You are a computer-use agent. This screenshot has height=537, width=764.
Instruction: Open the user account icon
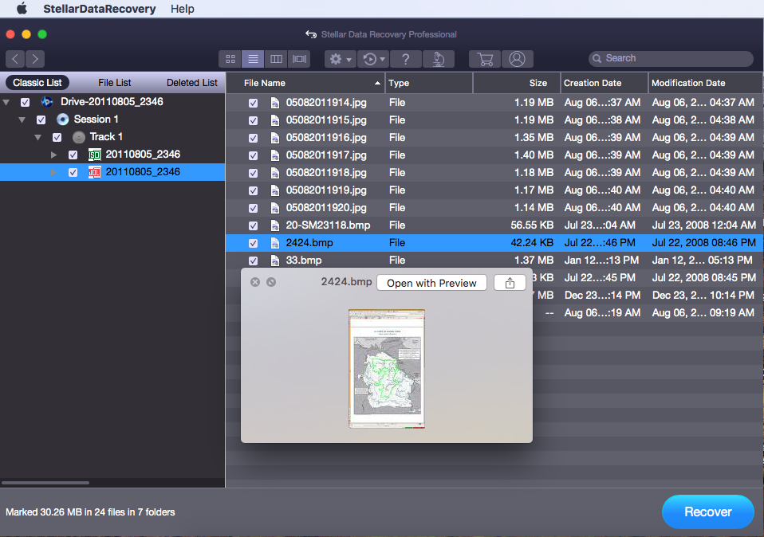pos(517,59)
